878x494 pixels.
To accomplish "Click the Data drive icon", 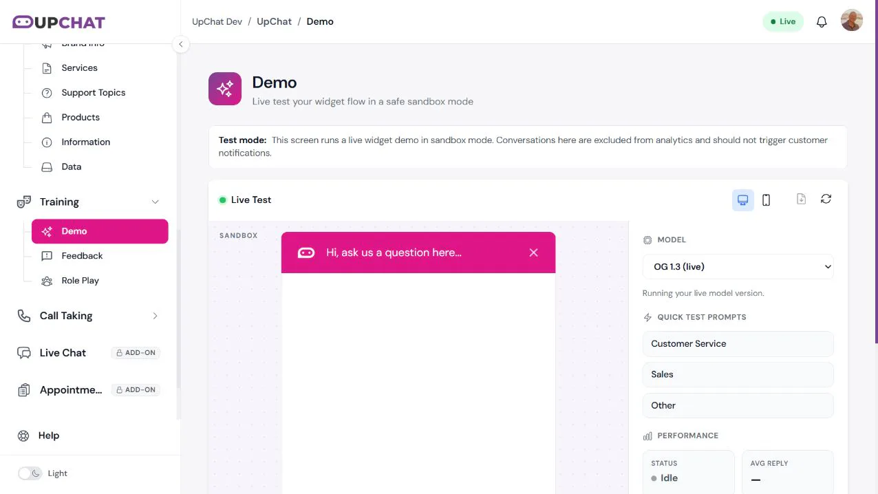I will (x=47, y=167).
